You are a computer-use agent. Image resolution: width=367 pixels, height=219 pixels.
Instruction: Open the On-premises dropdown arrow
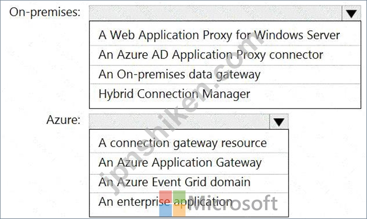351,14
